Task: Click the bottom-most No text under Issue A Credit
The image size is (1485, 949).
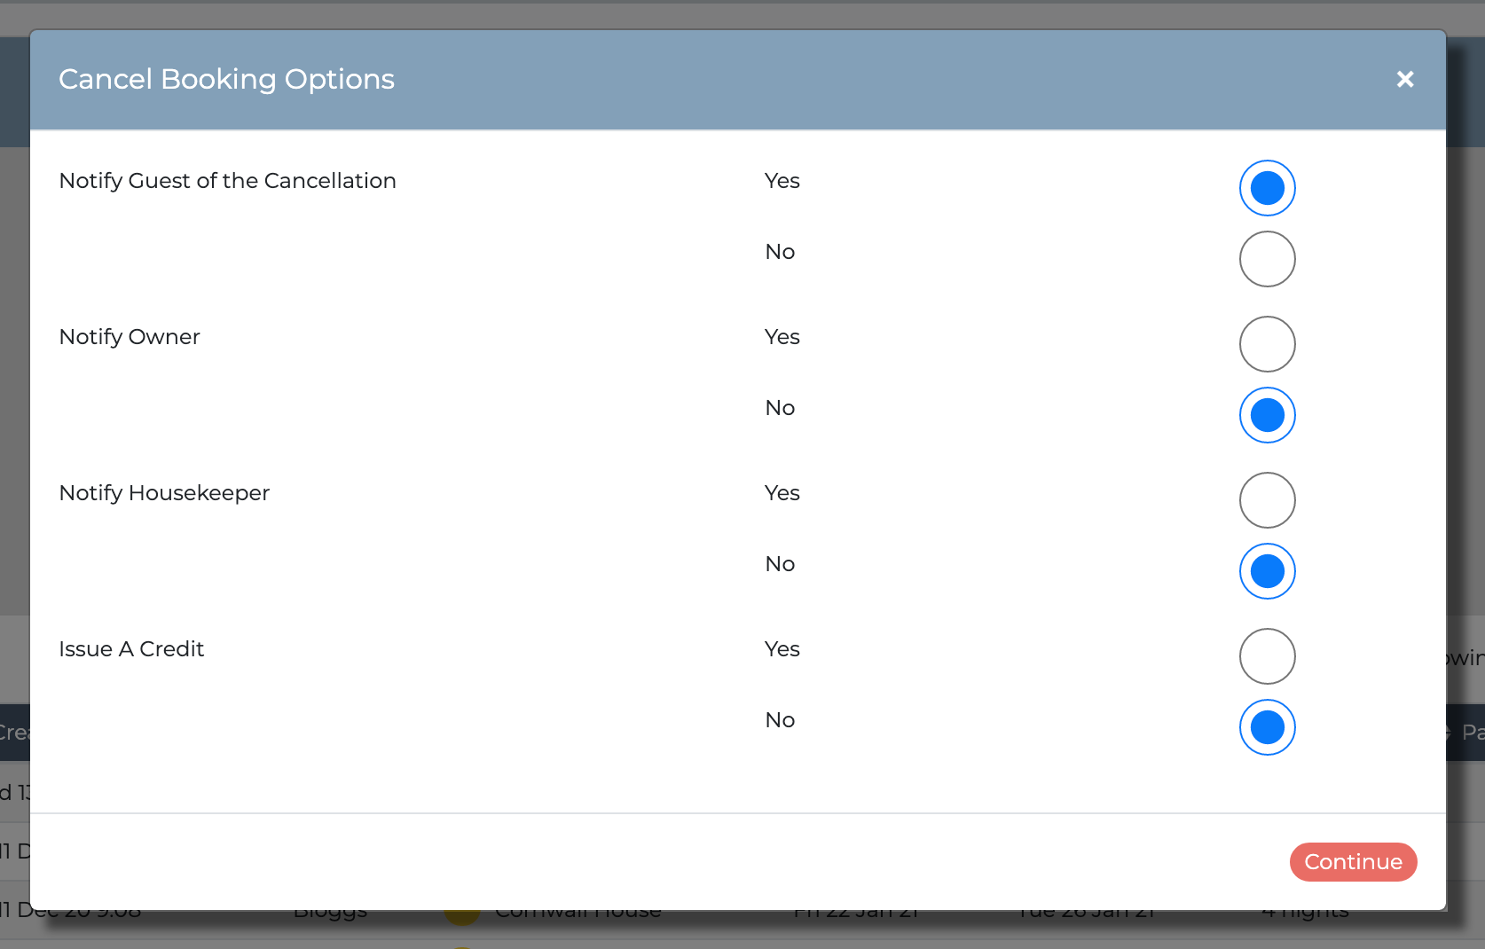Action: coord(780,720)
